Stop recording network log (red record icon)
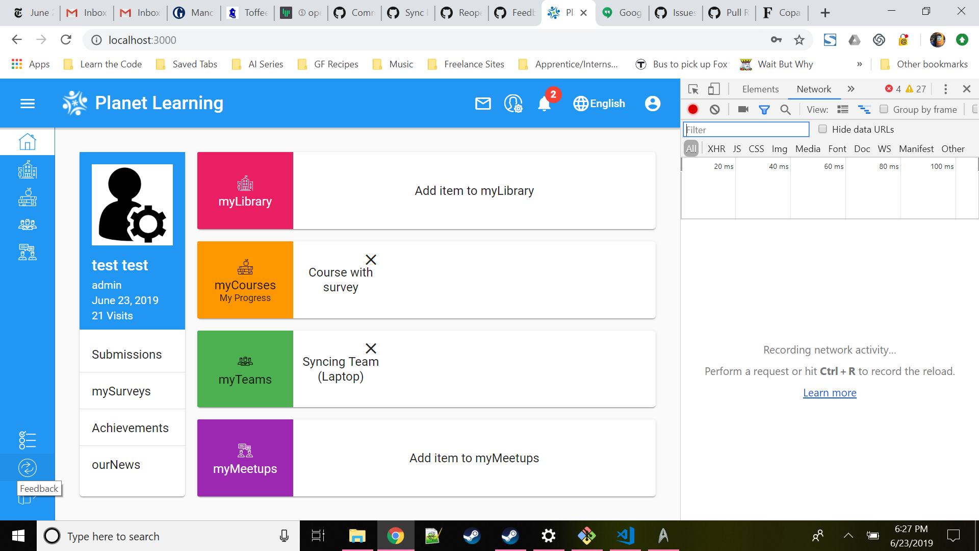979x551 pixels. [x=693, y=109]
